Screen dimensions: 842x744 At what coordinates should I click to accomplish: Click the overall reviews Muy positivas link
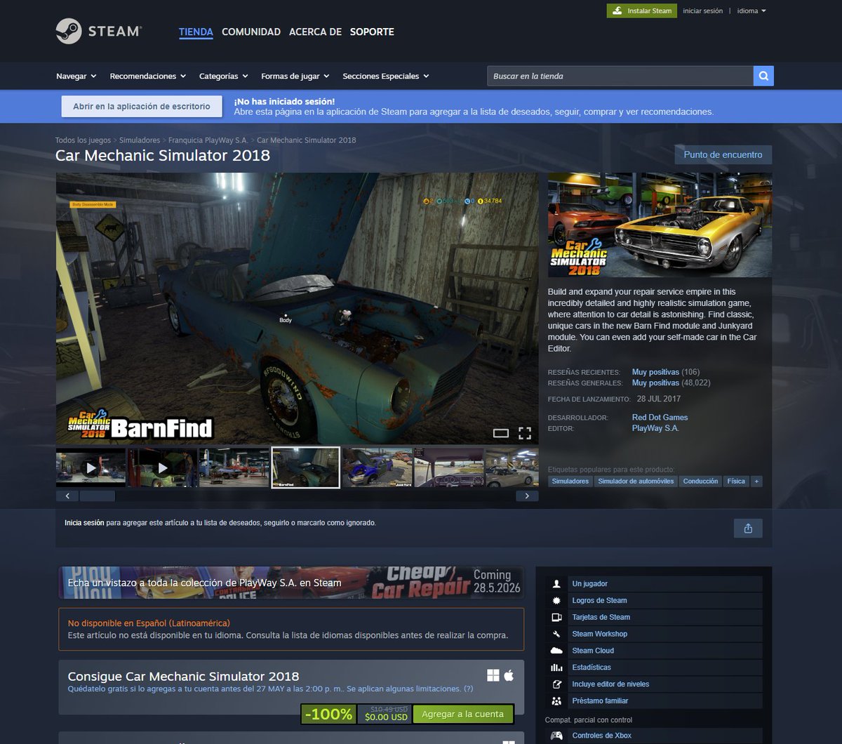coord(655,383)
